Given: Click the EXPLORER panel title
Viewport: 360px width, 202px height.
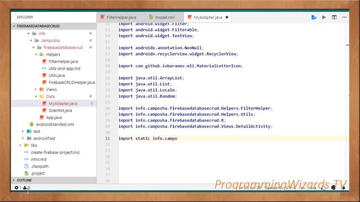Looking at the screenshot, I should pos(25,17).
